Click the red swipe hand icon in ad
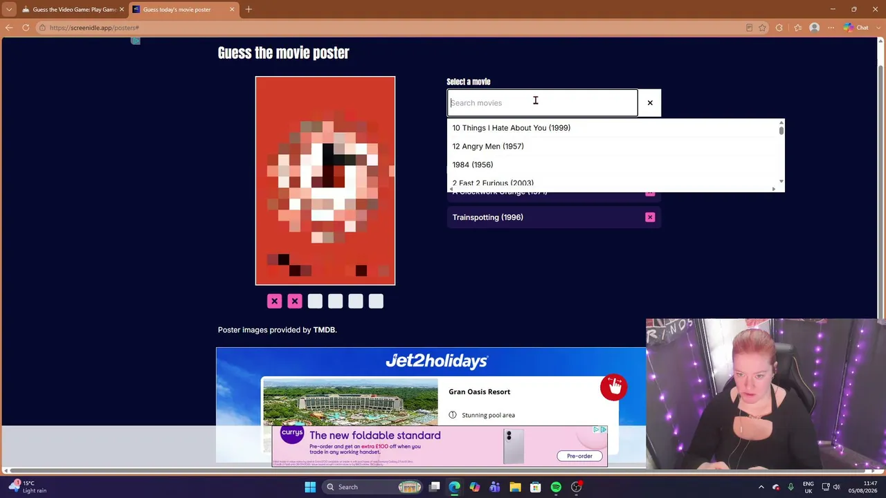Image resolution: width=886 pixels, height=498 pixels. pos(614,387)
